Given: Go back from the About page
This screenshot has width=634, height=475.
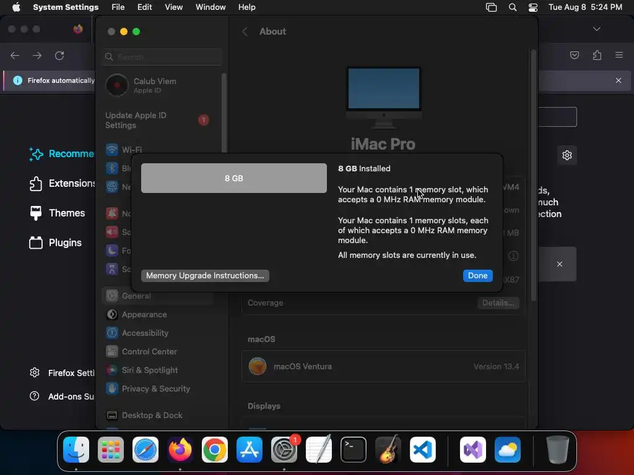Looking at the screenshot, I should pyautogui.click(x=245, y=32).
